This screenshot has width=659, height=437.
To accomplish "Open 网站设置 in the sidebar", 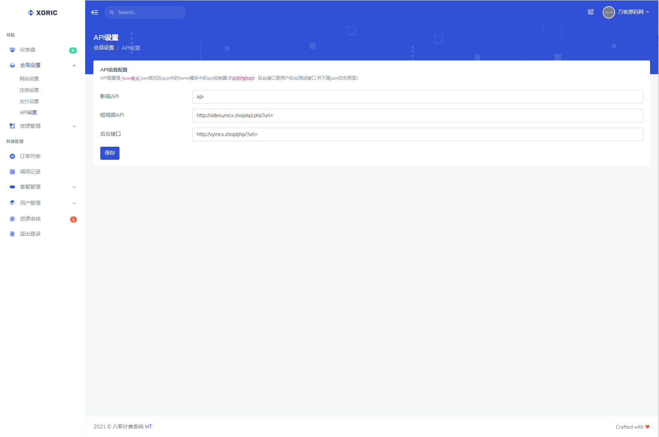I will (29, 79).
